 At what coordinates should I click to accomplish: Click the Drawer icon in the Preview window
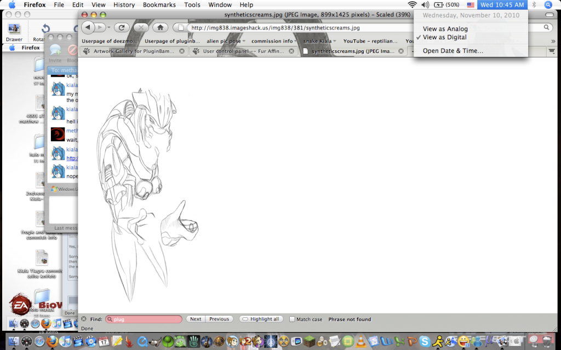[14, 32]
